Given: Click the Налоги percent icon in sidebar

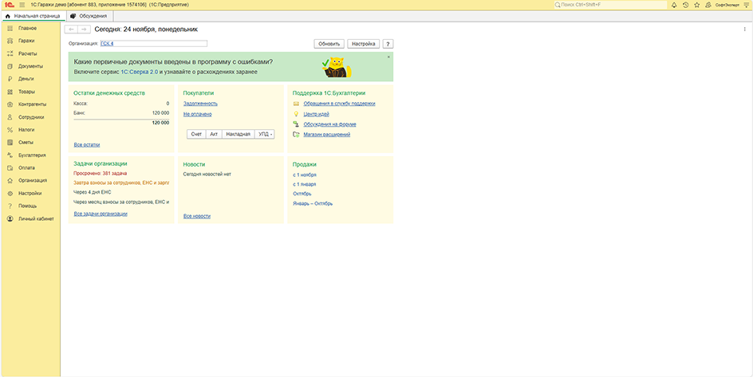Looking at the screenshot, I should (x=10, y=129).
